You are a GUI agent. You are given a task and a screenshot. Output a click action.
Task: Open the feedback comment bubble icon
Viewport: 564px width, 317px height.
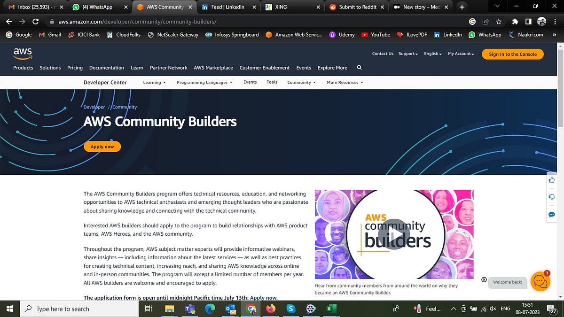(551, 215)
